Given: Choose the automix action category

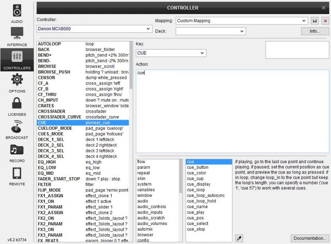Looking at the screenshot, I should [158, 229].
